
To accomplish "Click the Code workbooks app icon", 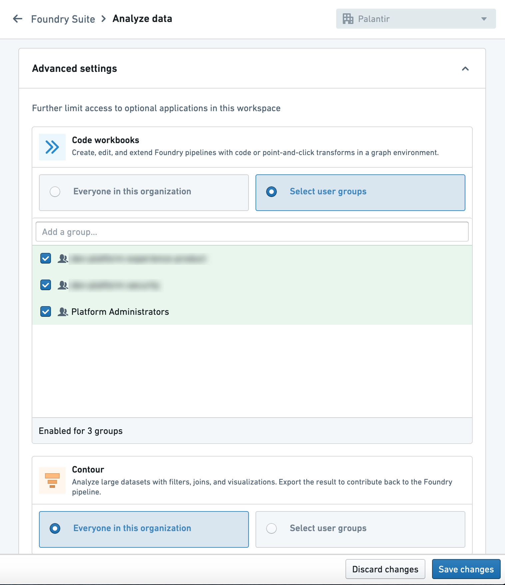I will click(x=52, y=147).
